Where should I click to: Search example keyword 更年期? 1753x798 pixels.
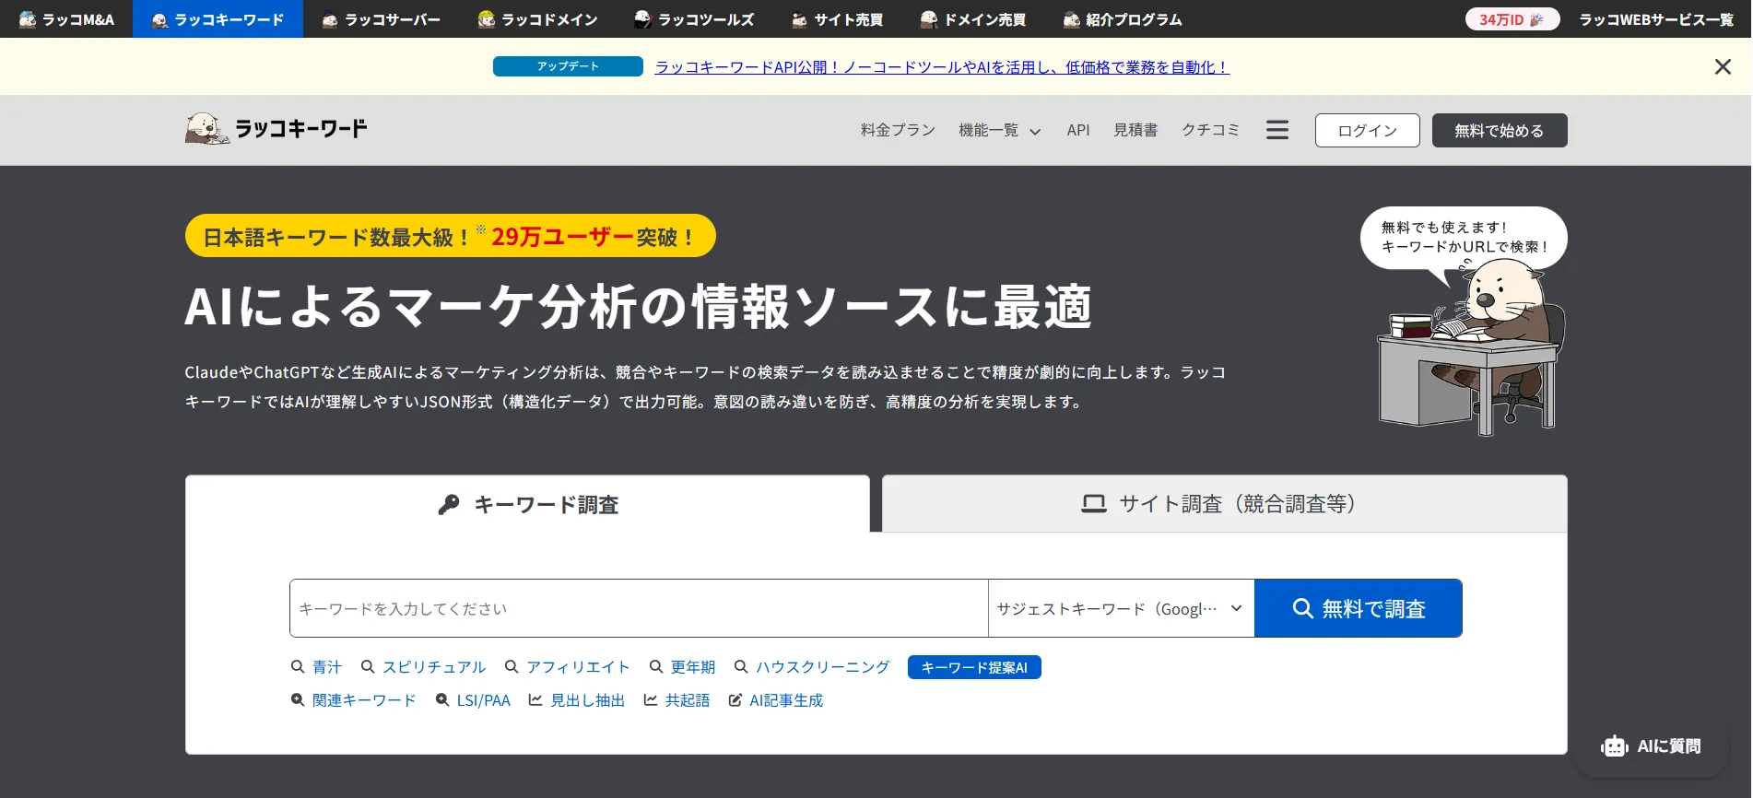pyautogui.click(x=682, y=667)
